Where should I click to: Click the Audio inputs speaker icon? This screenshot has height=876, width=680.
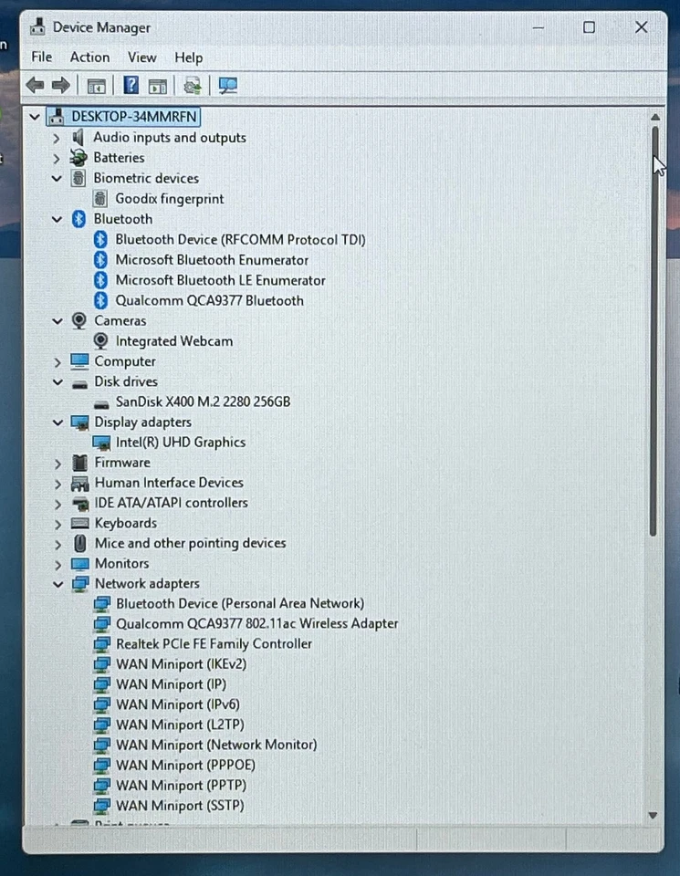pyautogui.click(x=78, y=138)
